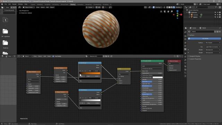Open the World properties tab icon
This screenshot has width=222, height=125.
(185, 49)
